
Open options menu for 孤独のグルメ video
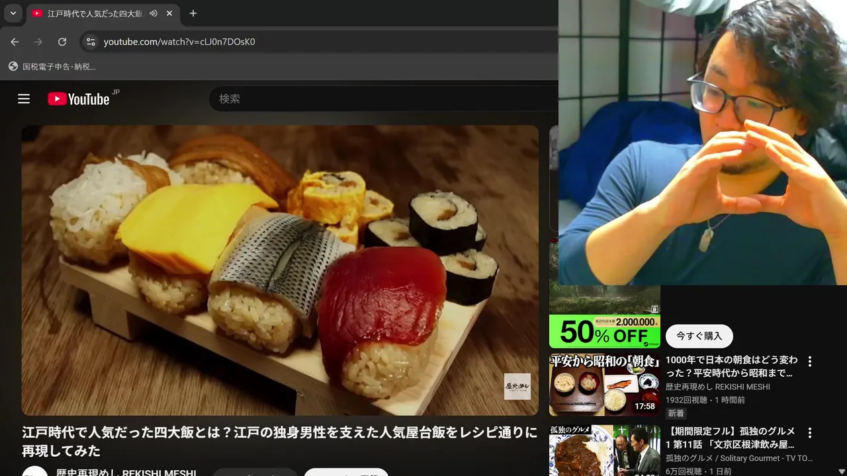coord(809,432)
